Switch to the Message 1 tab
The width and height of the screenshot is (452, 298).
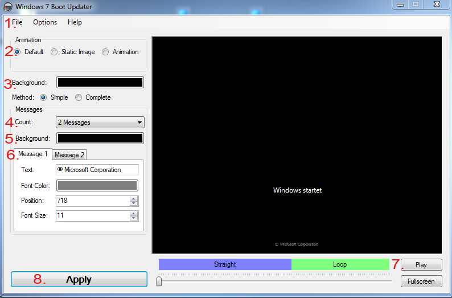(x=33, y=154)
